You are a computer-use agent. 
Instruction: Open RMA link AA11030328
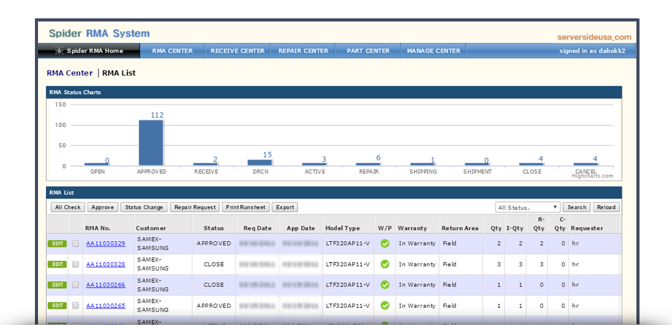(x=105, y=264)
